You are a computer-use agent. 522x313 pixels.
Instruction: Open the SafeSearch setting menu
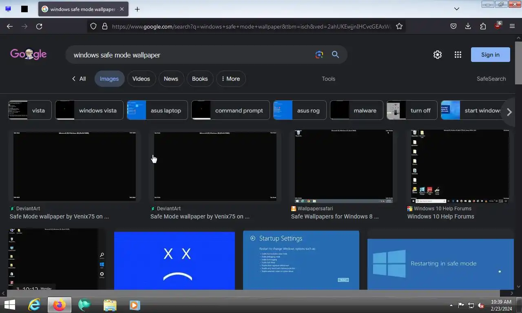coord(491,79)
